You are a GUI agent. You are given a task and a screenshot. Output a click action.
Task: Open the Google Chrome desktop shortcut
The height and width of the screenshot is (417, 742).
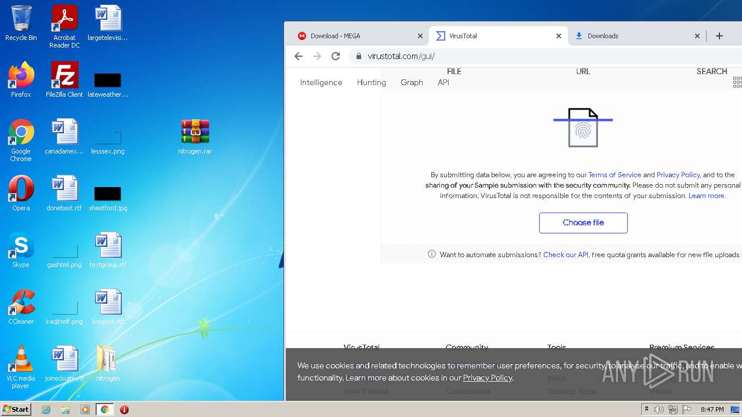coord(21,140)
